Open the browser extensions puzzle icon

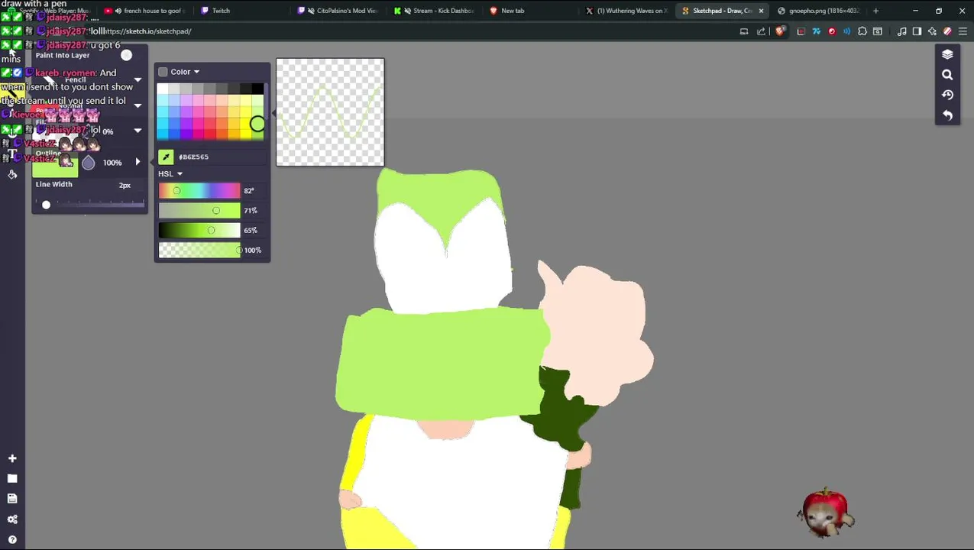pyautogui.click(x=862, y=31)
